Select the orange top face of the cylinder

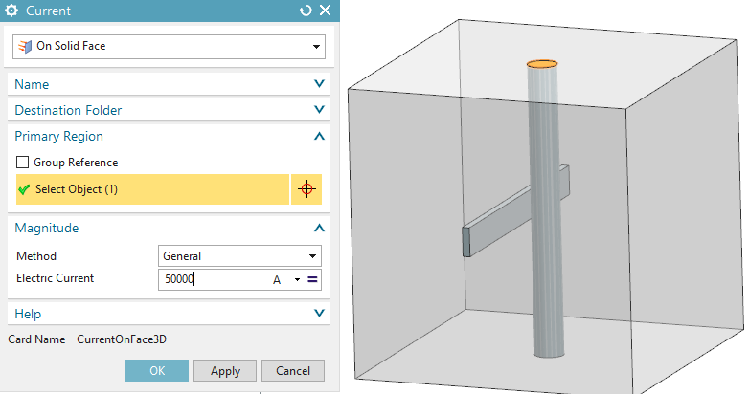point(542,64)
